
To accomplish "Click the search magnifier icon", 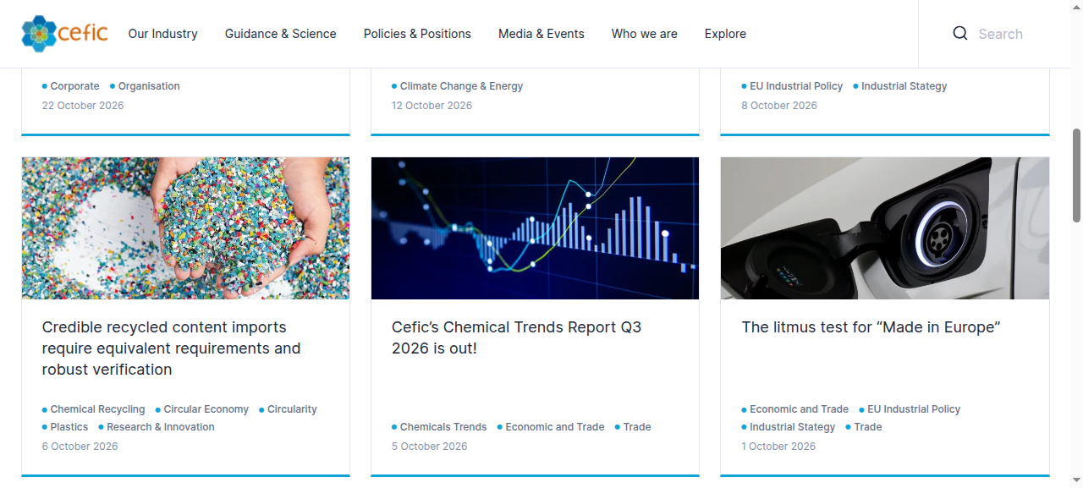I will coord(960,34).
